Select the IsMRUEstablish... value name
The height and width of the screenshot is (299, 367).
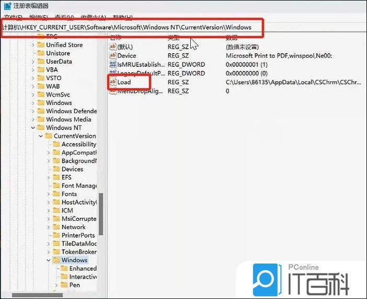(x=141, y=65)
